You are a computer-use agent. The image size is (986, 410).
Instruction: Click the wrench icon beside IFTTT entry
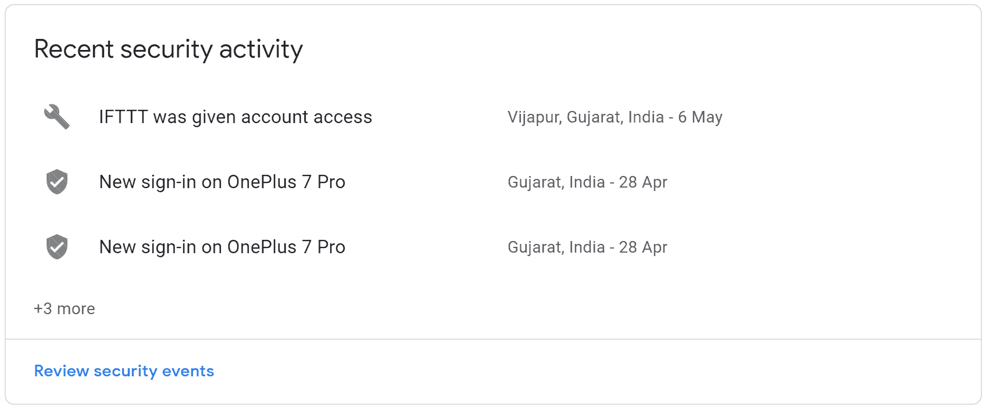57,117
